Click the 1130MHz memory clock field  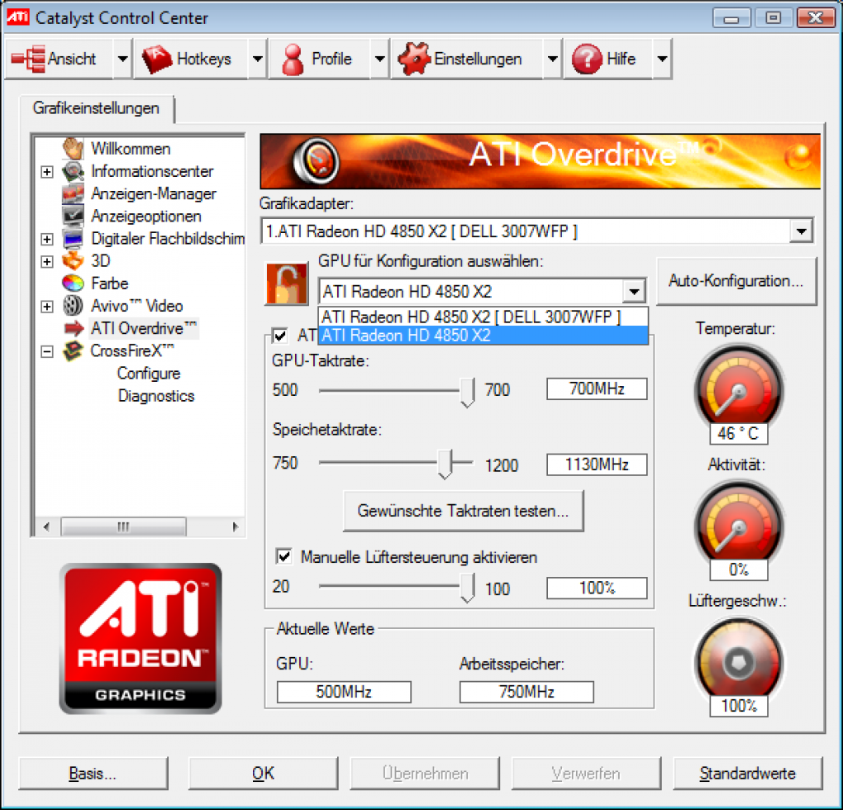coord(597,465)
